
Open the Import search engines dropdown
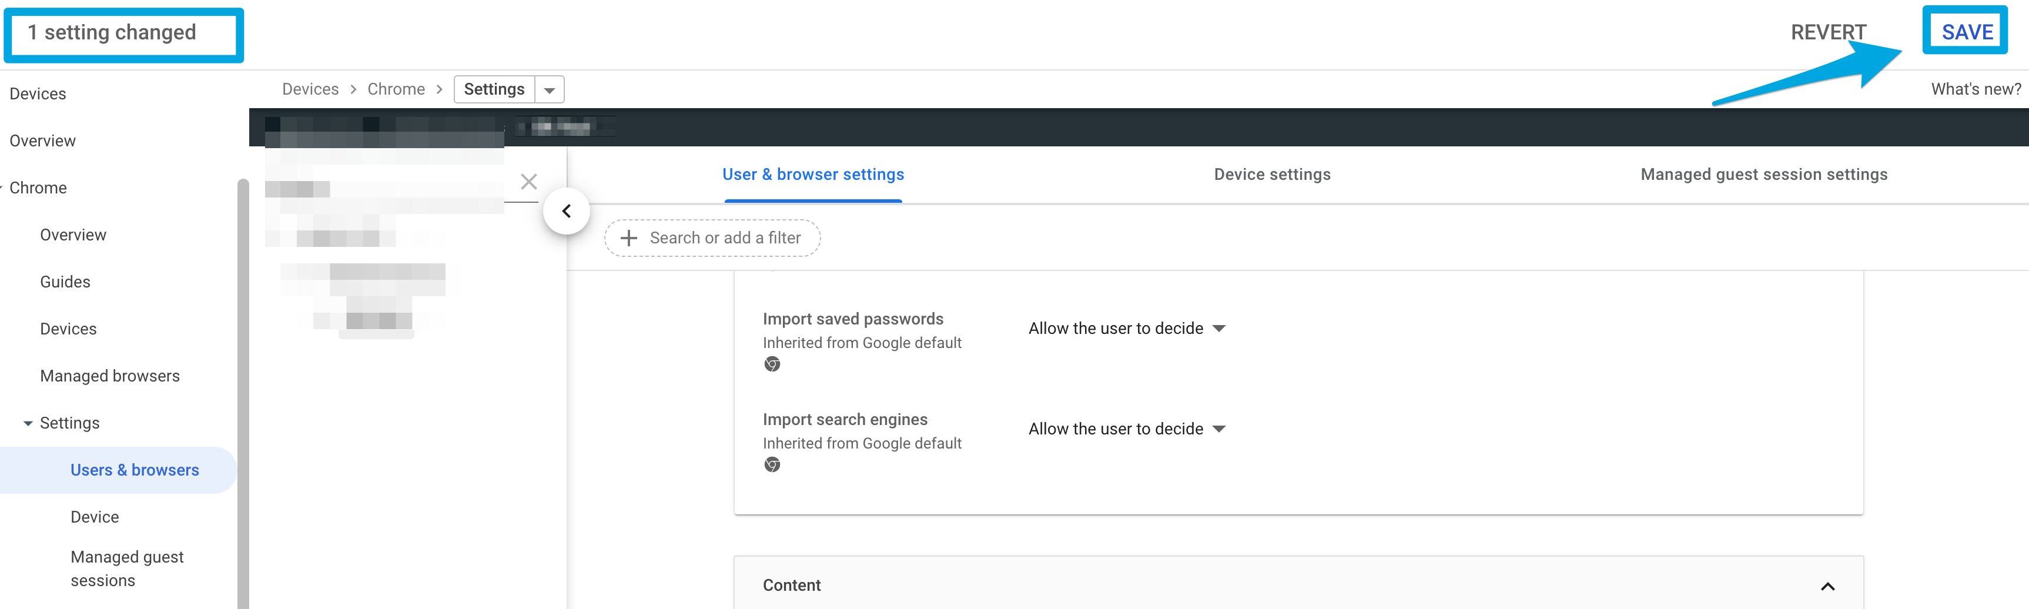[x=1127, y=429]
